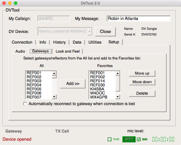Enable the mute checkbox

pos(110,139)
